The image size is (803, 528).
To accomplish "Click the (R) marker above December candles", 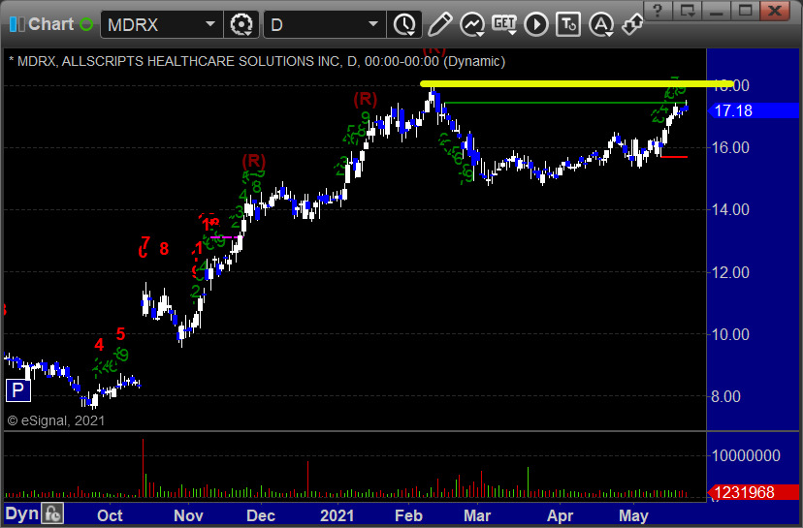I will (253, 161).
